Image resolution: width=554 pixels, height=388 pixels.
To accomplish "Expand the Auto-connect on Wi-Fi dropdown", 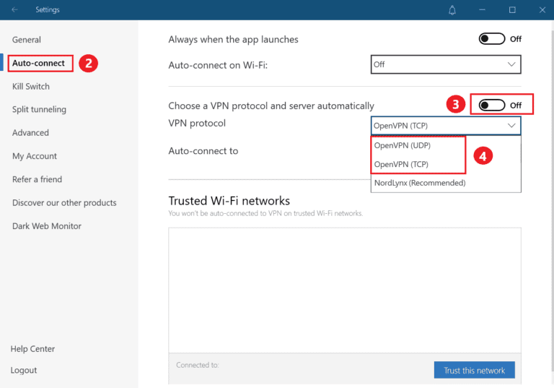I will pos(446,64).
